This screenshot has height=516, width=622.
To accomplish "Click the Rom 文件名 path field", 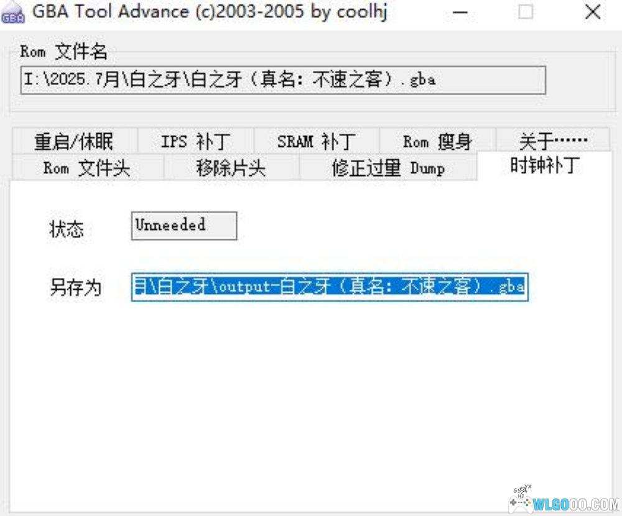I will [283, 80].
